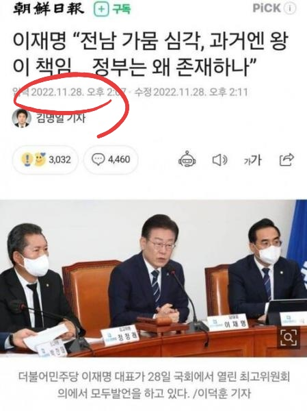Enlarge the photo with the magnifier icon
307x411 pixels.
(x=288, y=338)
